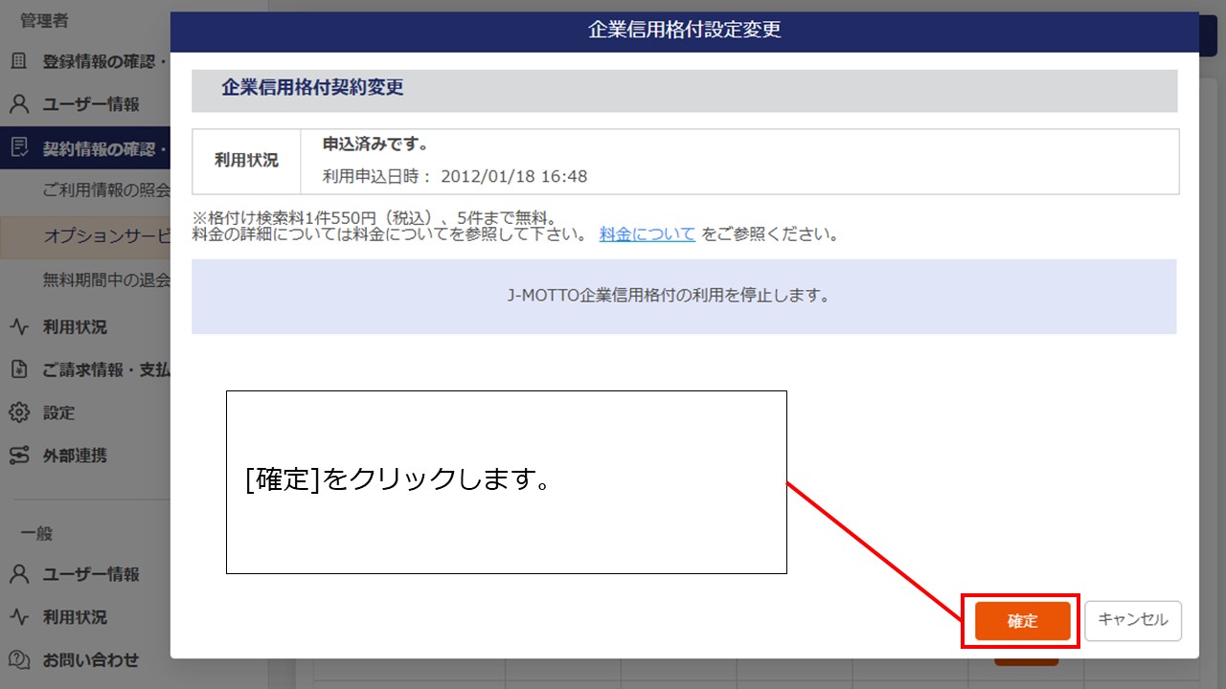This screenshot has width=1226, height=689.
Task: Select 契約情報の確認 sidebar menu
Action: [x=85, y=148]
